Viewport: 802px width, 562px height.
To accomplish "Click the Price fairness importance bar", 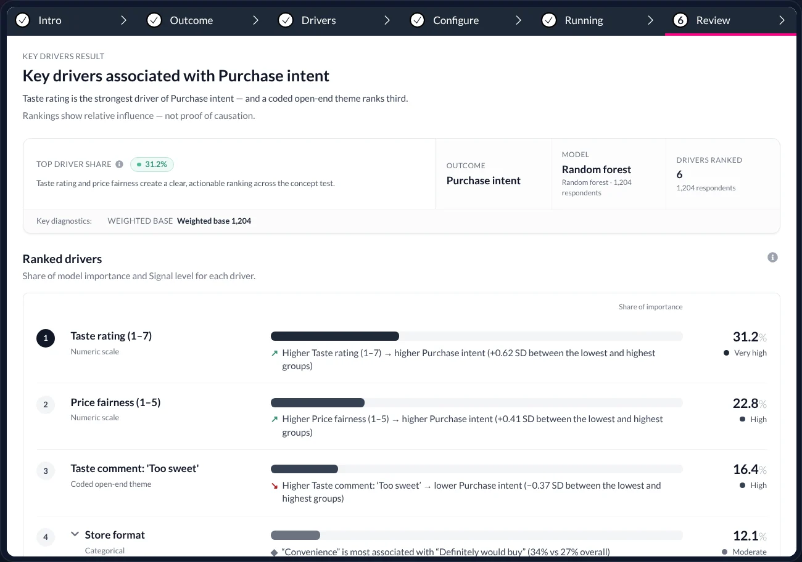I will tap(477, 402).
